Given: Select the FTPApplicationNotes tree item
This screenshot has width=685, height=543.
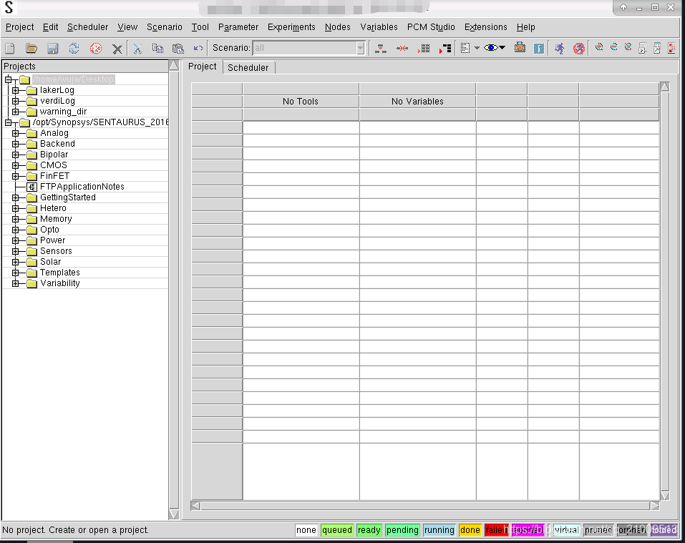Looking at the screenshot, I should click(x=82, y=187).
